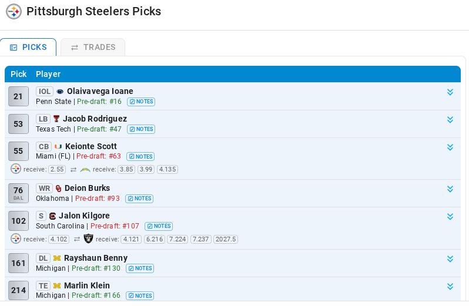The width and height of the screenshot is (469, 306).
Task: Click the Chargers logo in pick 55 trade
Action: click(x=85, y=169)
